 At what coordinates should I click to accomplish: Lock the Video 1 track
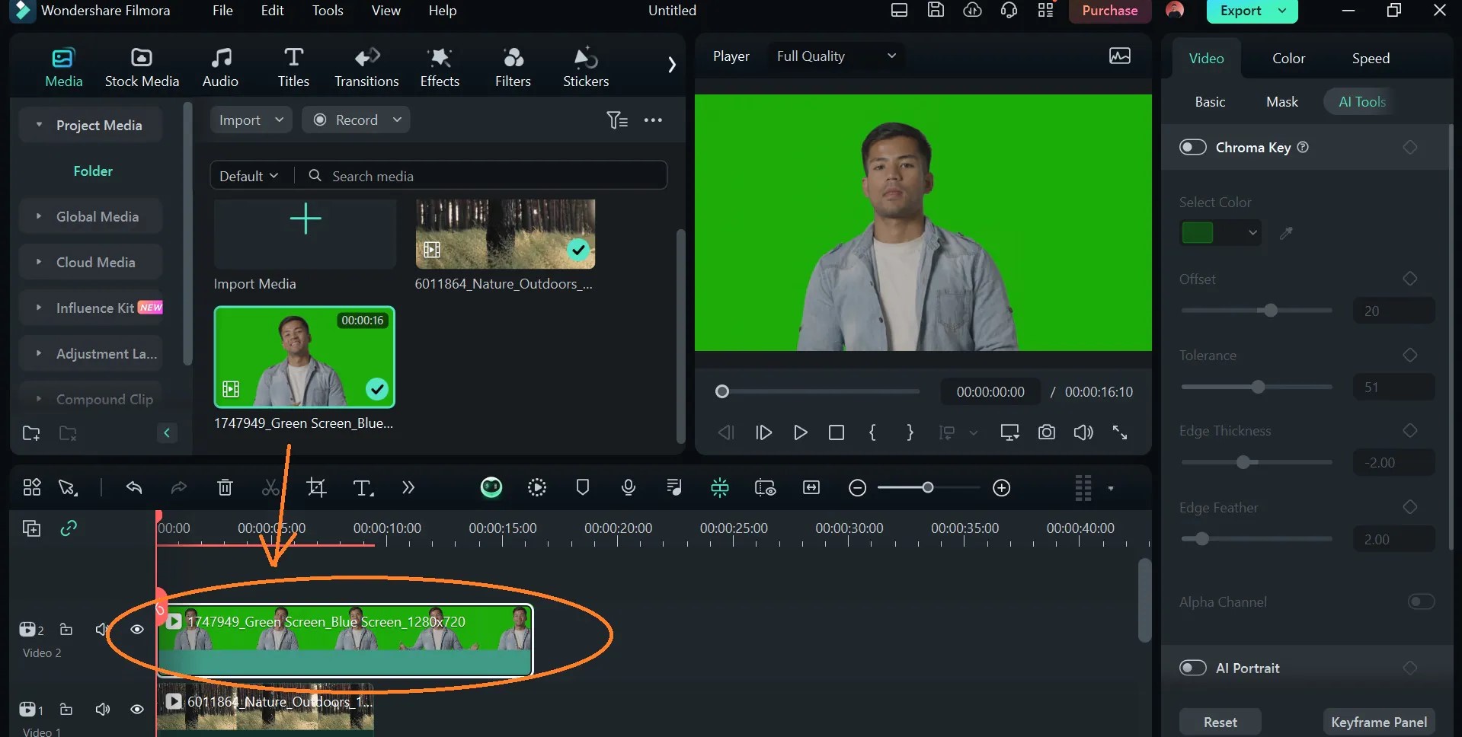click(66, 709)
